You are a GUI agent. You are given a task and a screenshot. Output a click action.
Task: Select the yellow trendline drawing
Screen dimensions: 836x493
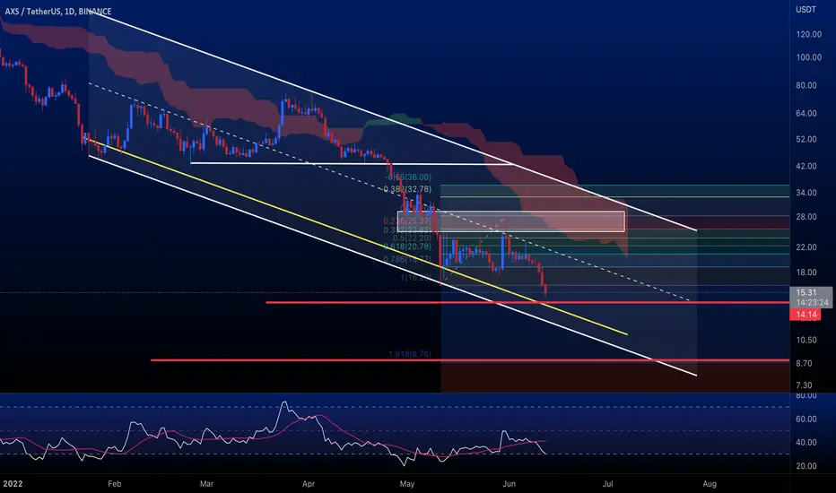click(357, 237)
